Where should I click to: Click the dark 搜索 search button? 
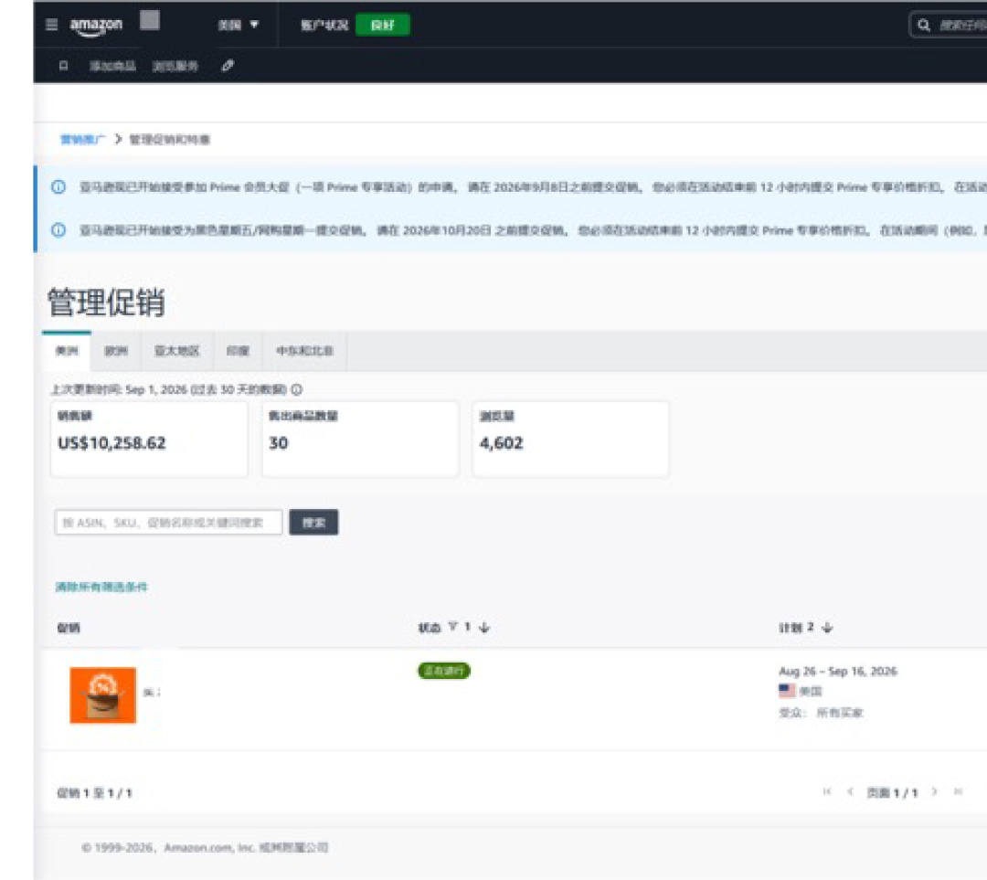(313, 523)
